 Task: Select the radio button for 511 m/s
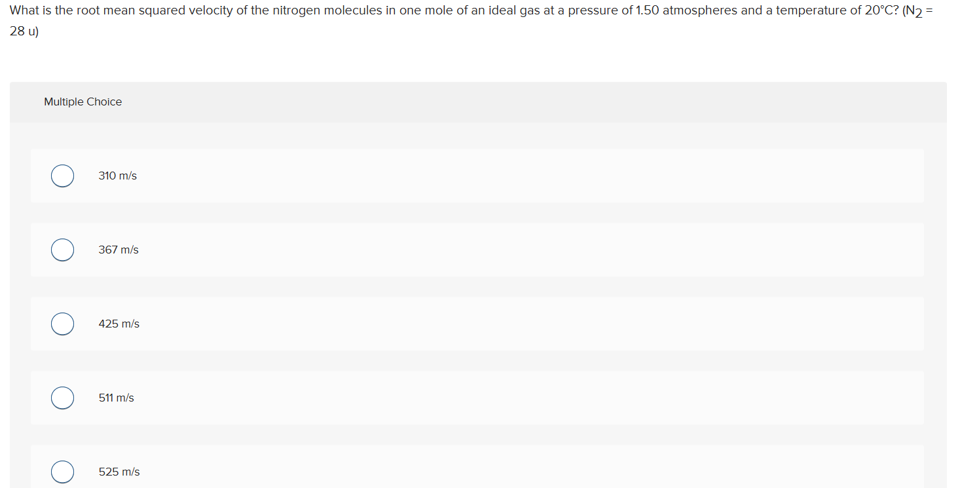pyautogui.click(x=62, y=398)
